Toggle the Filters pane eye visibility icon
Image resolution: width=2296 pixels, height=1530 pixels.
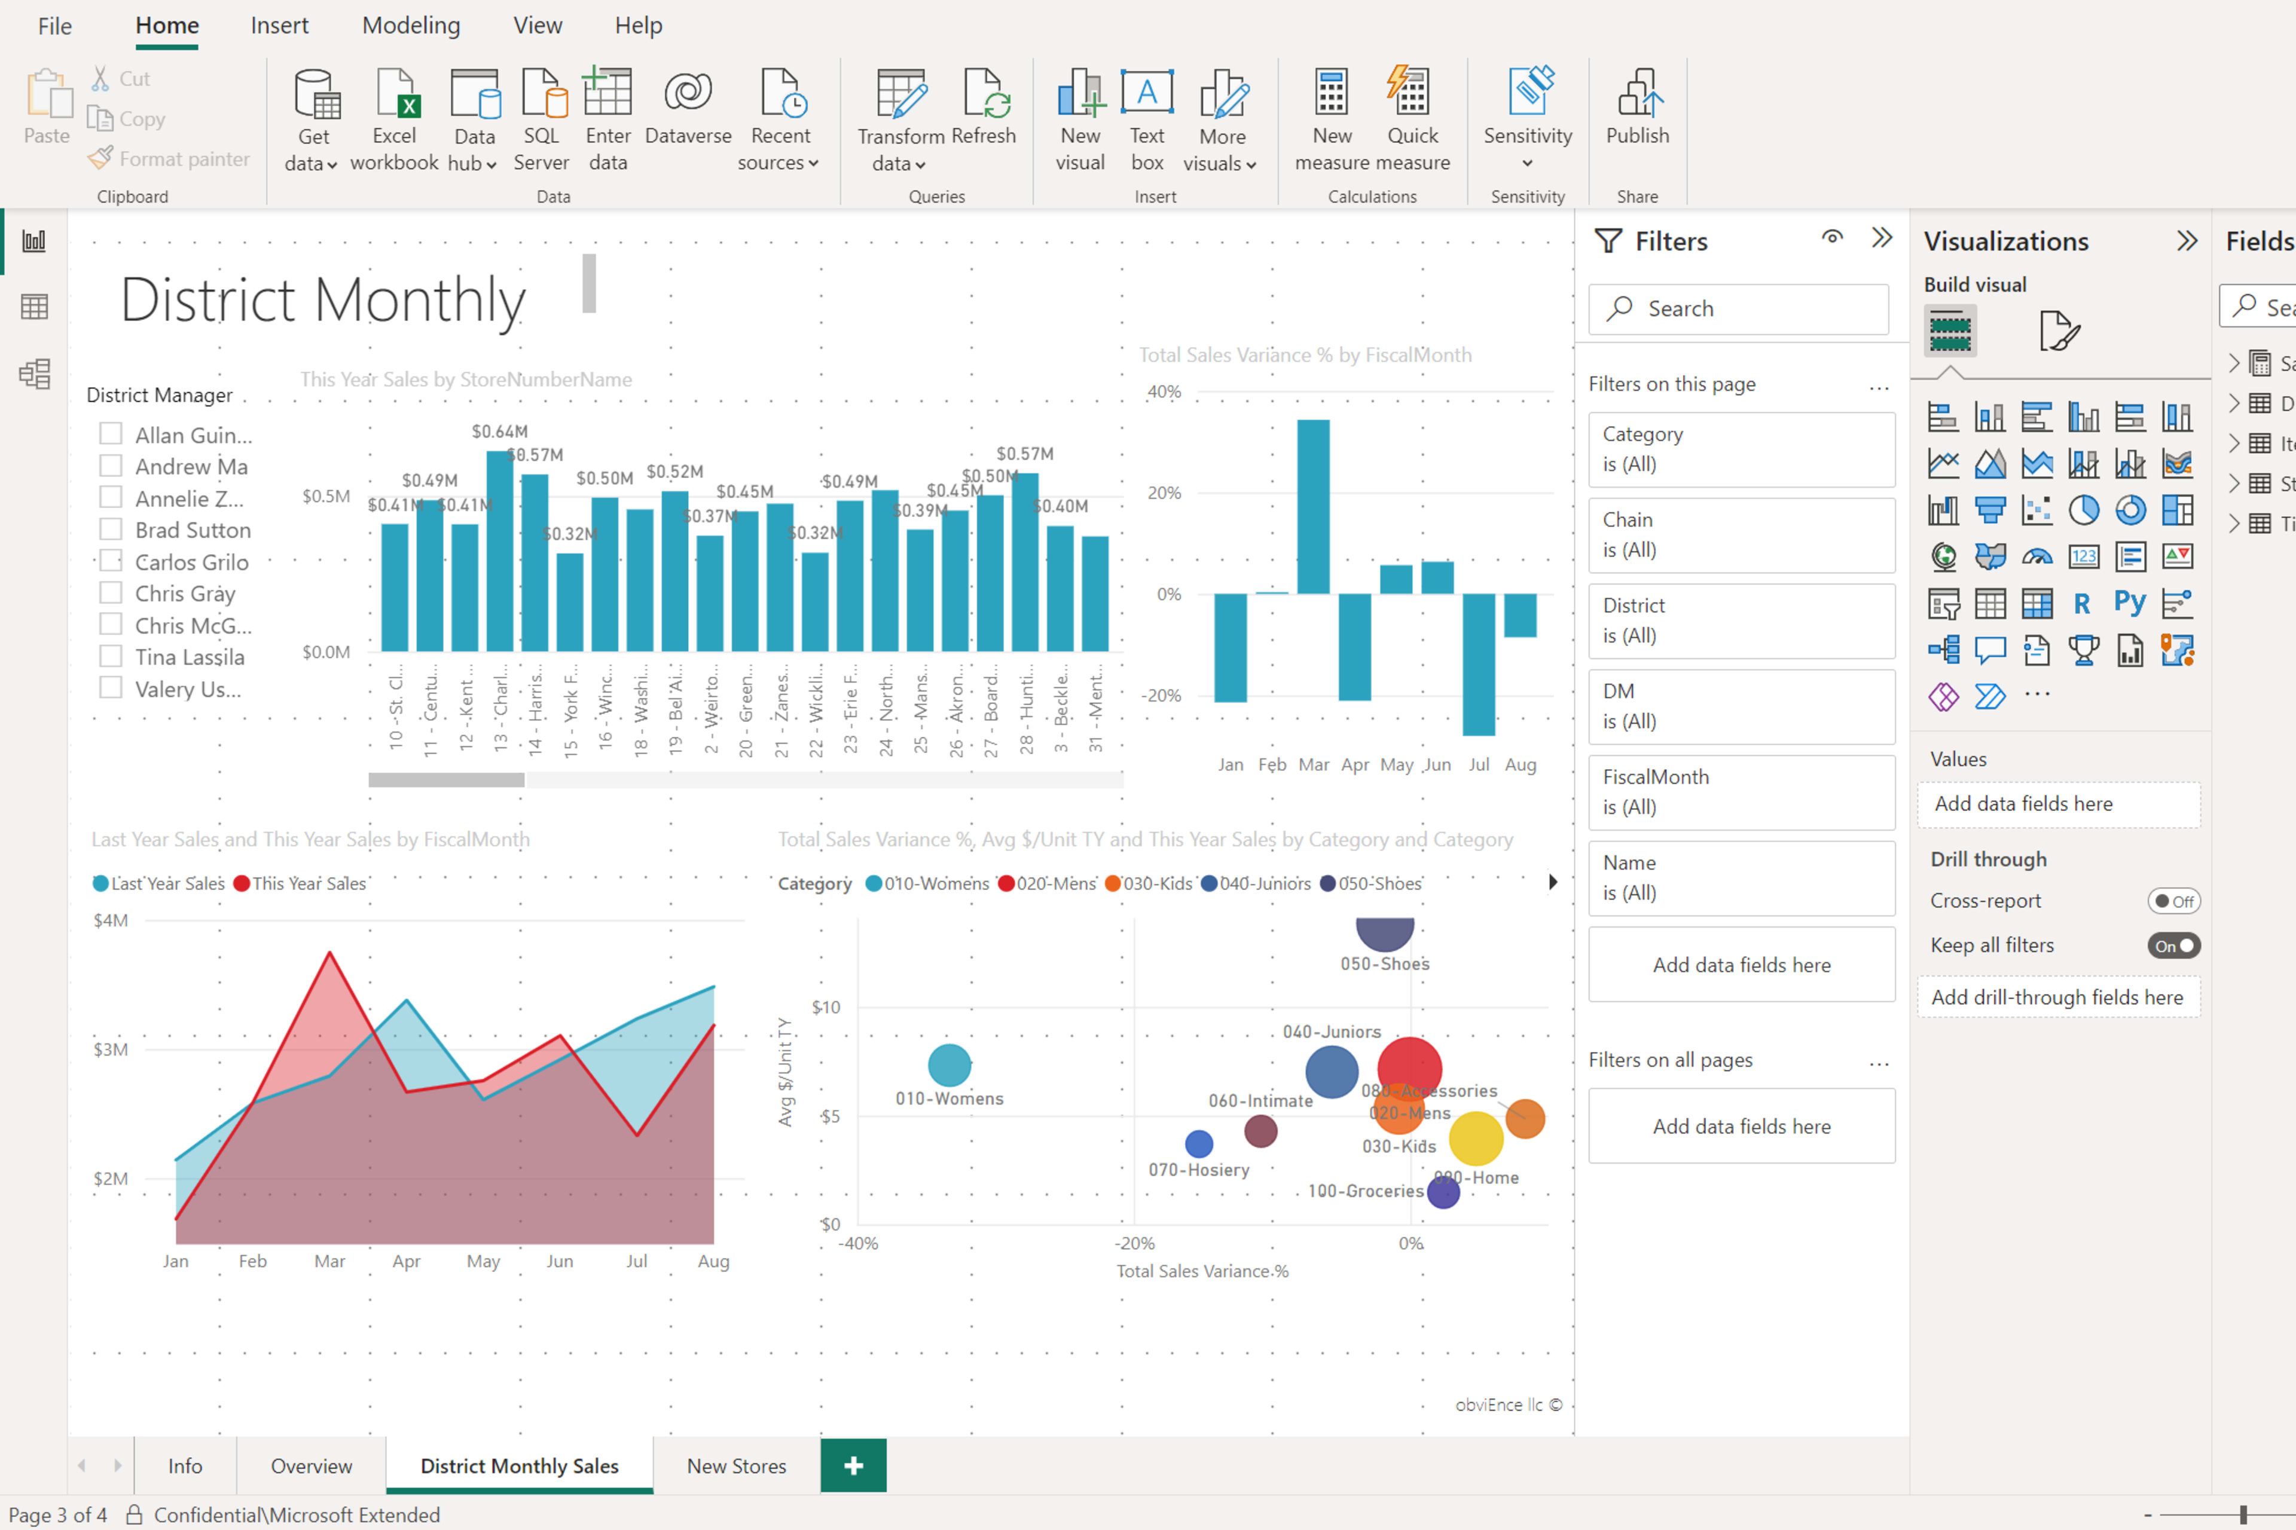1832,237
